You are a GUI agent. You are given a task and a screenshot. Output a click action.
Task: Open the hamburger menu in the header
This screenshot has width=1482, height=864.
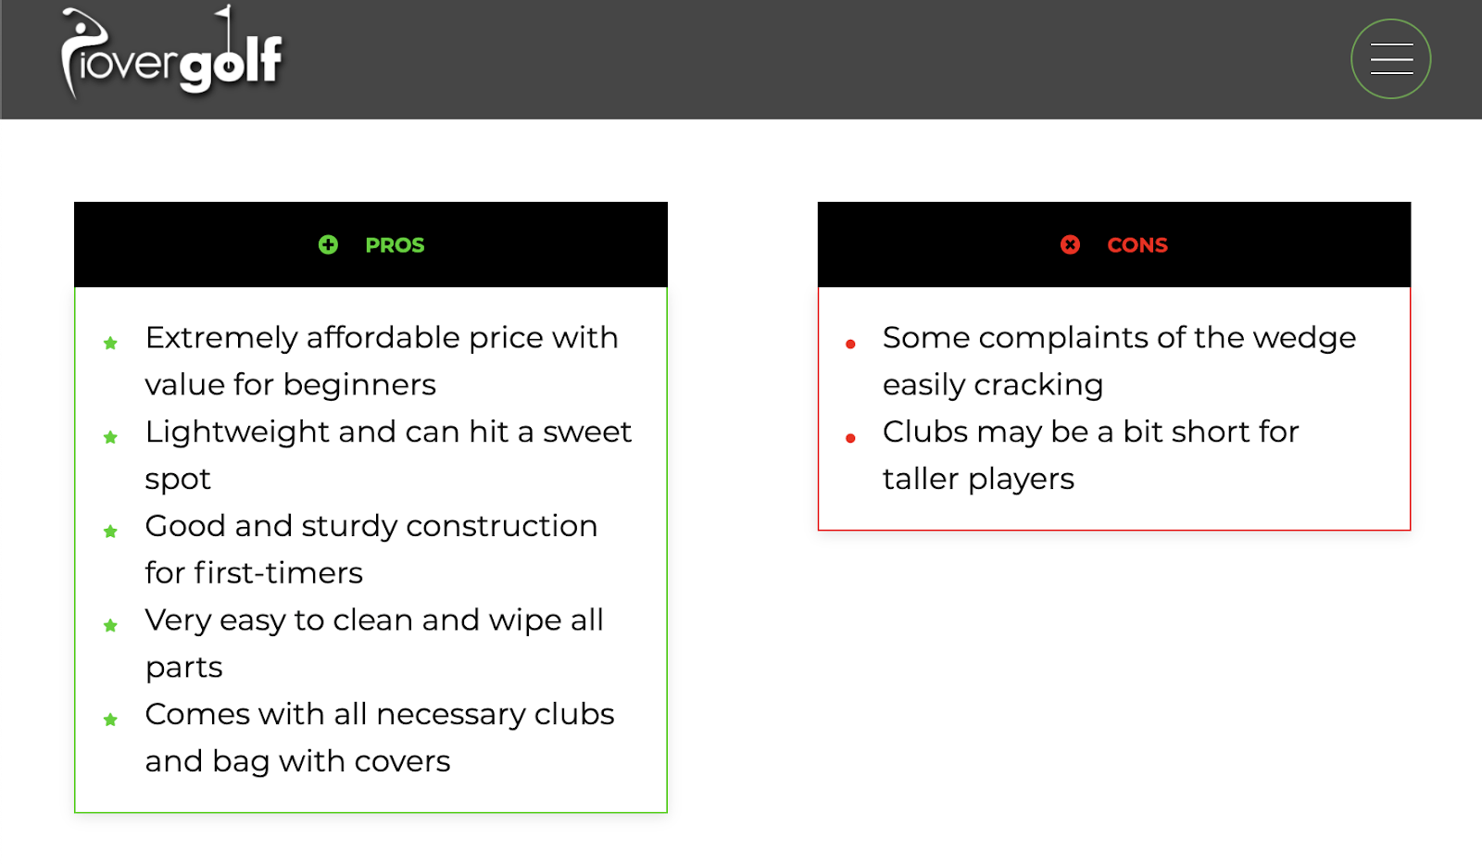point(1390,59)
